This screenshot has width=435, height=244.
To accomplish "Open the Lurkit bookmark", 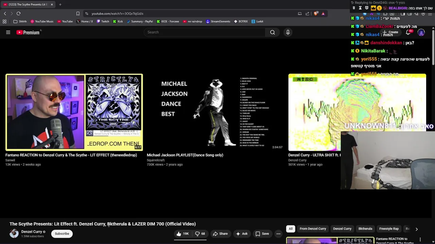I will click(x=257, y=21).
